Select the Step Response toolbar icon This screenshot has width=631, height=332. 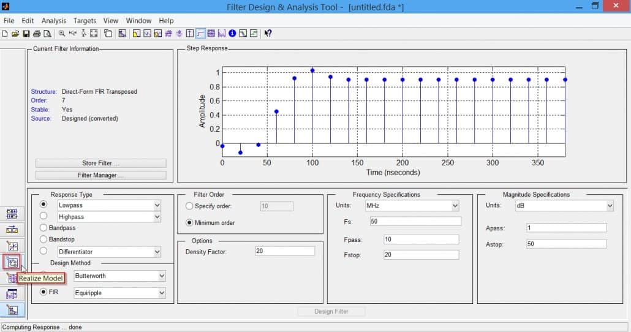coord(200,34)
